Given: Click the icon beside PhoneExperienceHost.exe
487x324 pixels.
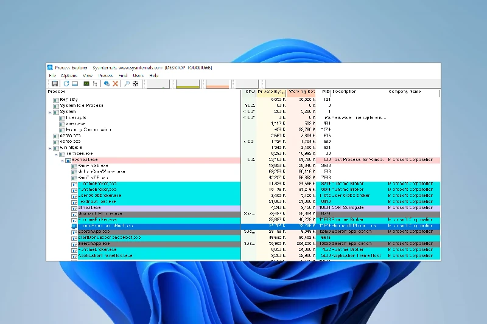Looking at the screenshot, I should pyautogui.click(x=74, y=226).
